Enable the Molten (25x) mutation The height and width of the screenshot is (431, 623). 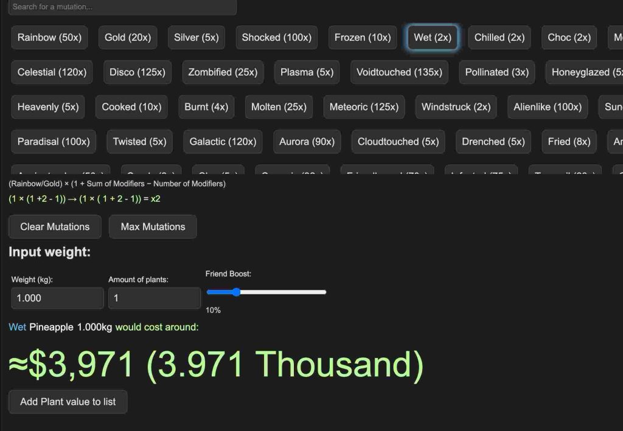point(279,107)
